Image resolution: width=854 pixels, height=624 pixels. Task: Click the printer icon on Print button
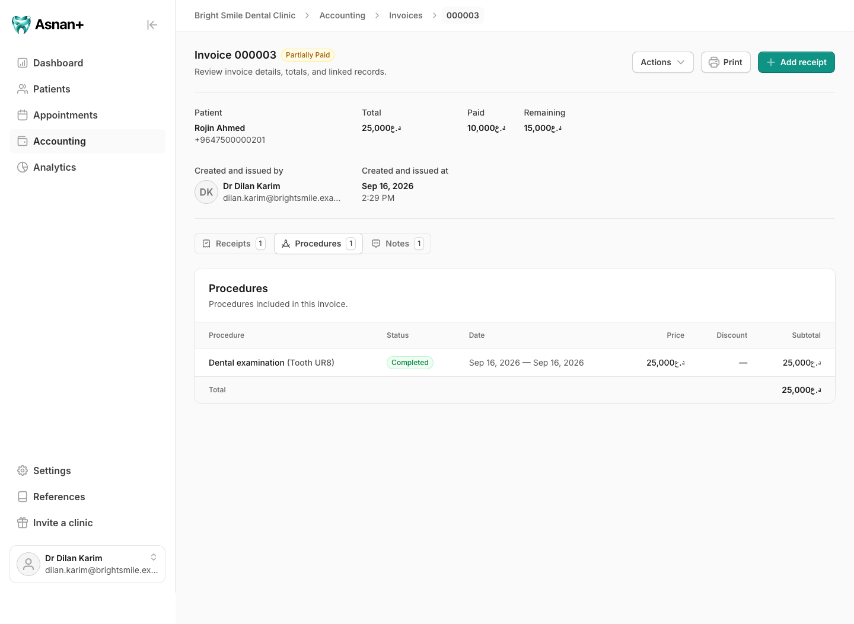(714, 62)
